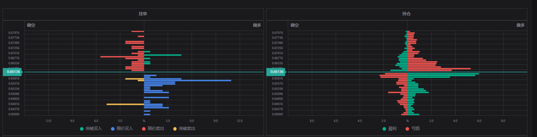Hide the 限价买入 series via its legend text
The height and width of the screenshot is (137, 537).
point(125,129)
